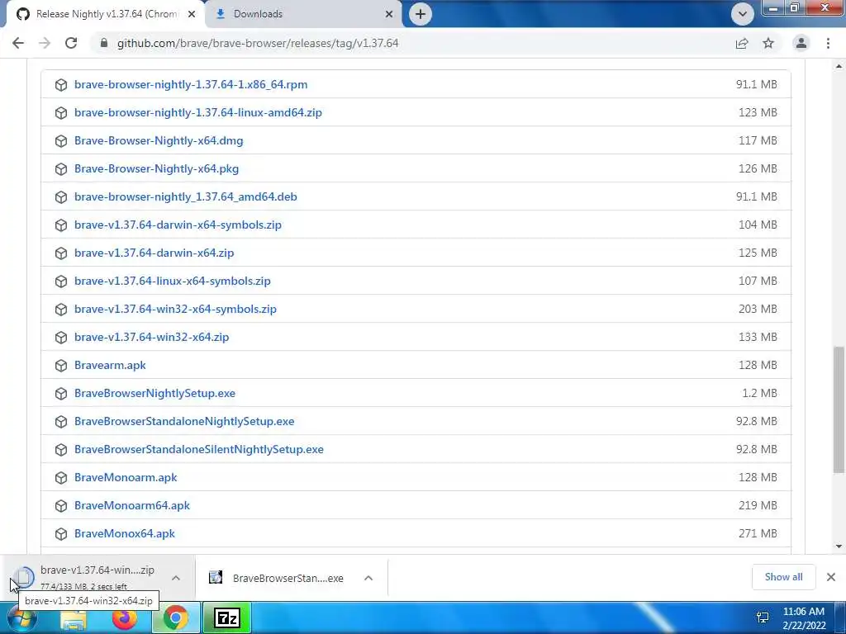The image size is (846, 634).
Task: Open the Bravearm.apk asset link
Action: pos(110,365)
